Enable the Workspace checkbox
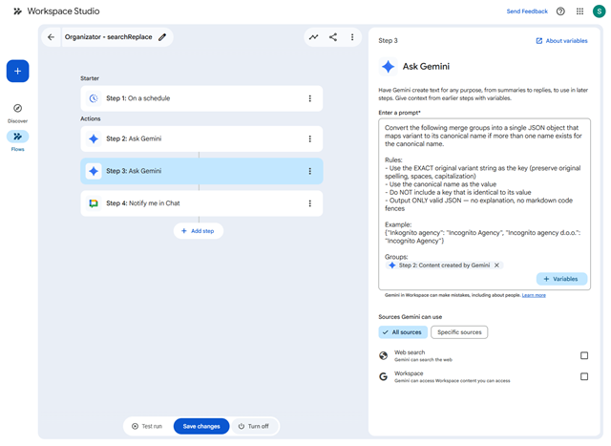Screen dimensions: 611x446 click(x=584, y=376)
